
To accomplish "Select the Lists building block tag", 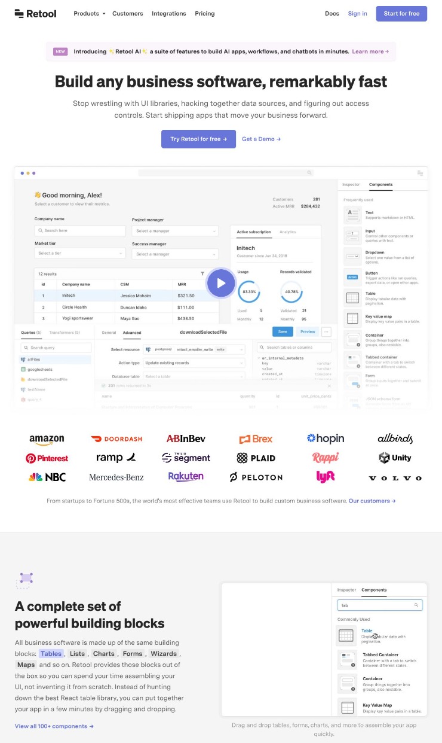I will tap(77, 654).
